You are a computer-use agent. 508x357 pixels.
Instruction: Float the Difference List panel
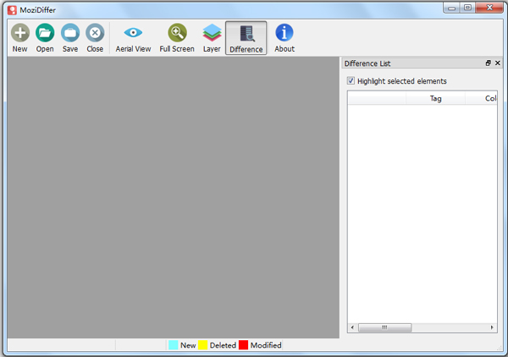(489, 63)
